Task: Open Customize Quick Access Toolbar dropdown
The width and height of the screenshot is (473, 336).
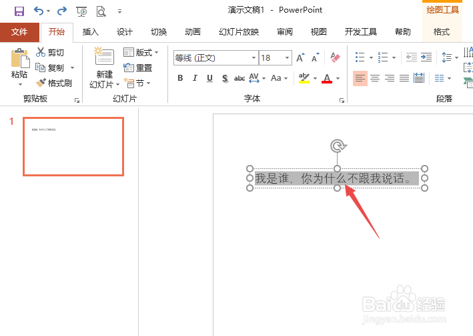Action: [x=120, y=11]
